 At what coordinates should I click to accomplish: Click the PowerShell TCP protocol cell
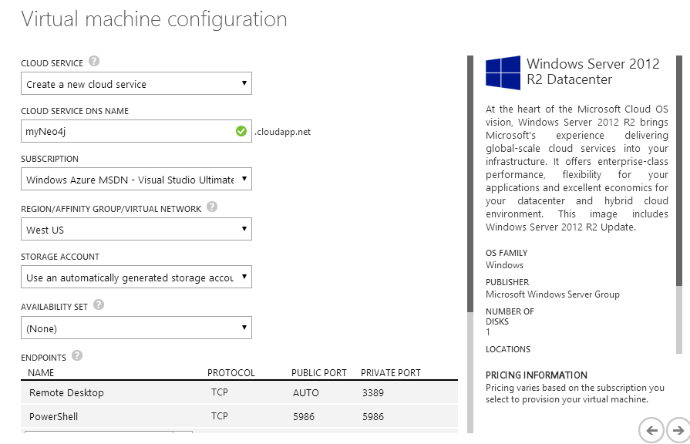coord(220,415)
